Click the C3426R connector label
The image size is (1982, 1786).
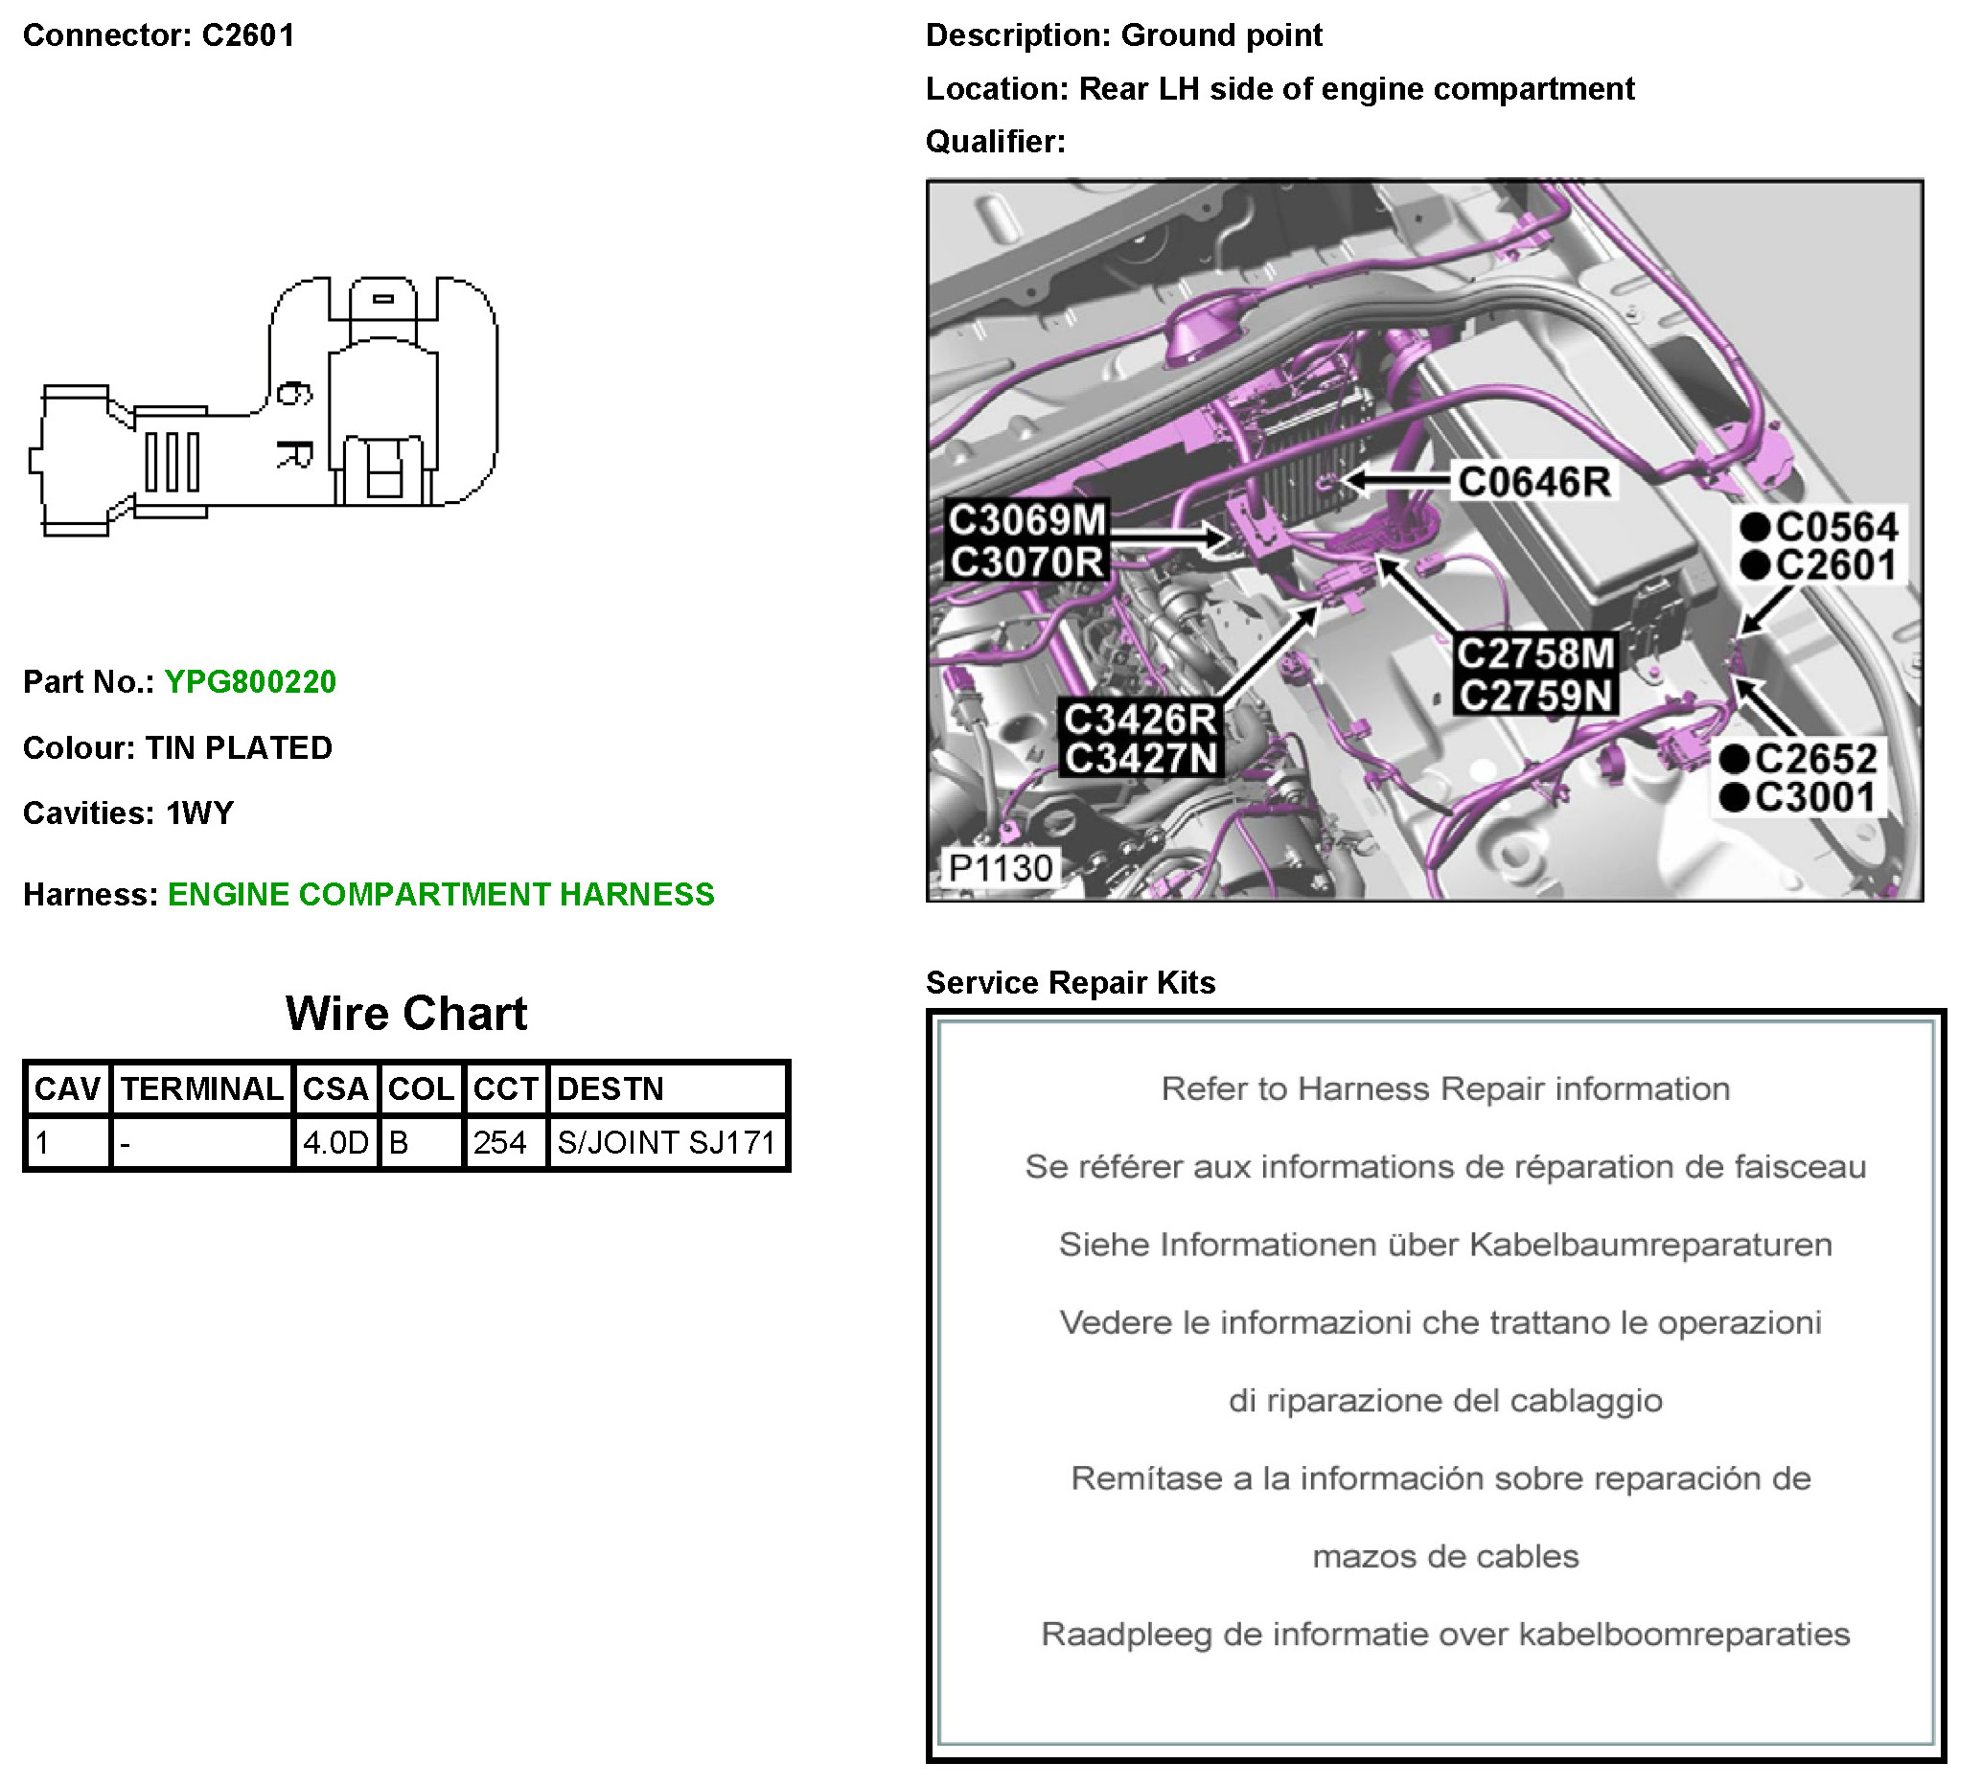1140,720
